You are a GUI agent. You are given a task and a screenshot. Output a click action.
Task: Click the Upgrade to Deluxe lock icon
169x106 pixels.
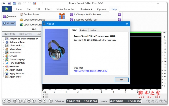click(x=21, y=20)
